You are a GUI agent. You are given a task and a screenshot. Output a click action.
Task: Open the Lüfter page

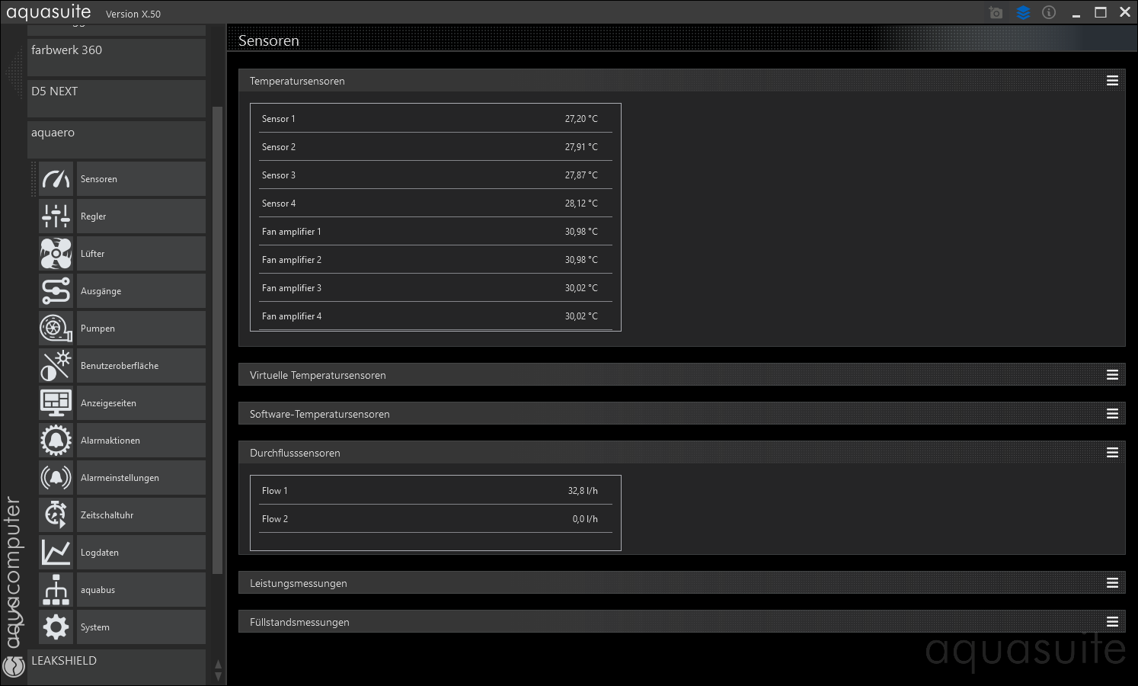tap(141, 254)
